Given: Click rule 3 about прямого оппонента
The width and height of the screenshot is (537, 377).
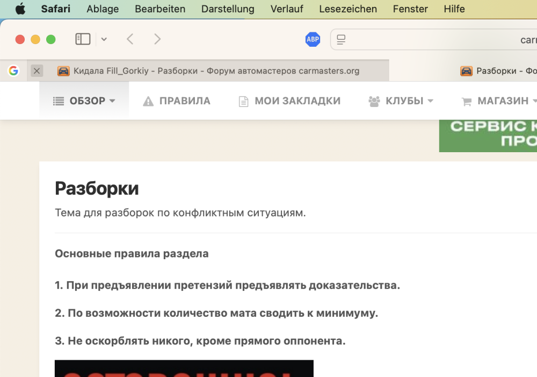Looking at the screenshot, I should [x=200, y=340].
